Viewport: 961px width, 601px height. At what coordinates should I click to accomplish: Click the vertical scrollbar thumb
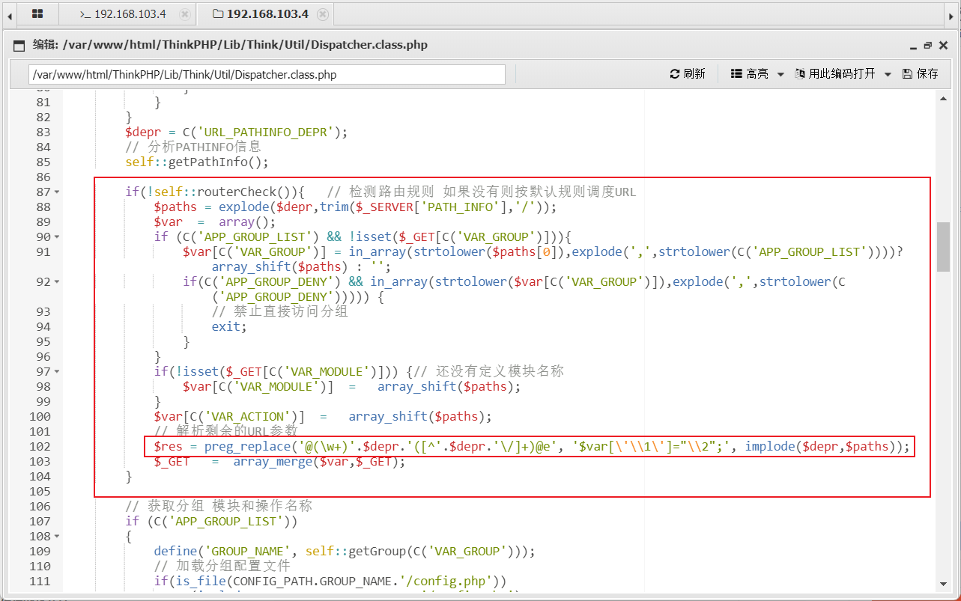[943, 247]
